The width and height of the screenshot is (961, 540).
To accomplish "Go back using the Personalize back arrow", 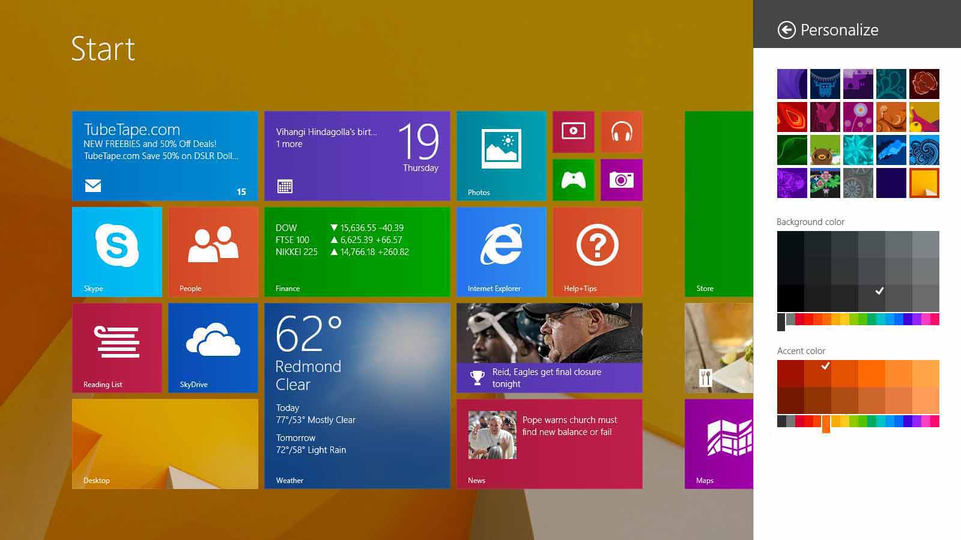I will [x=786, y=29].
